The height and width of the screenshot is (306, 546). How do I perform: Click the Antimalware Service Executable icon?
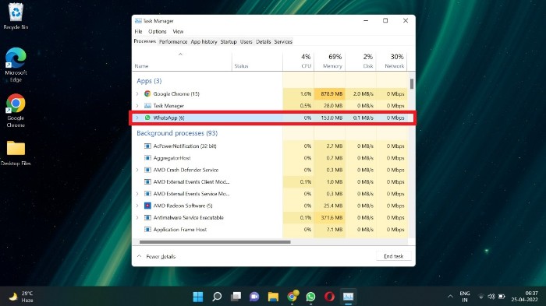147,217
